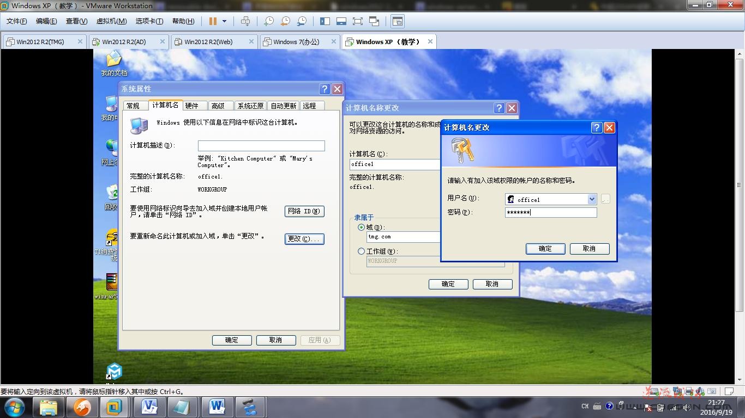Viewport: 745px width, 418px height.
Task: Click the help button of 系统属性 window
Action: click(x=325, y=89)
